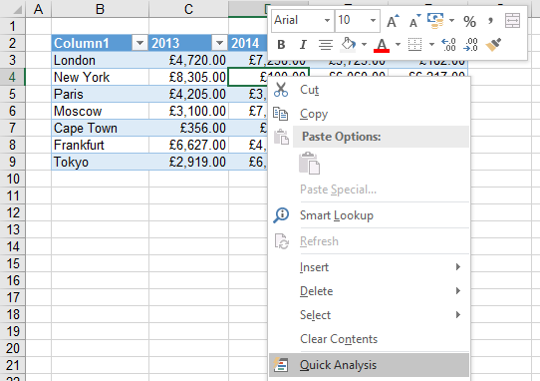Toggle center alignment button
The image size is (540, 381).
326,45
